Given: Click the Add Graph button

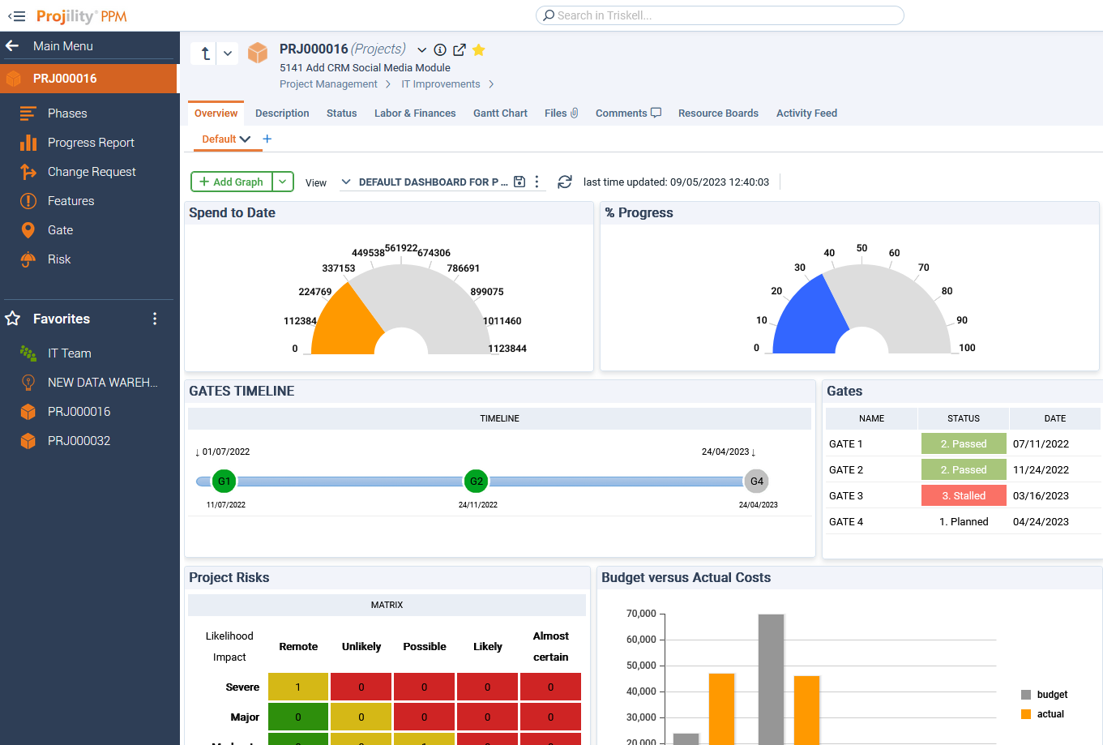Looking at the screenshot, I should click(x=230, y=182).
